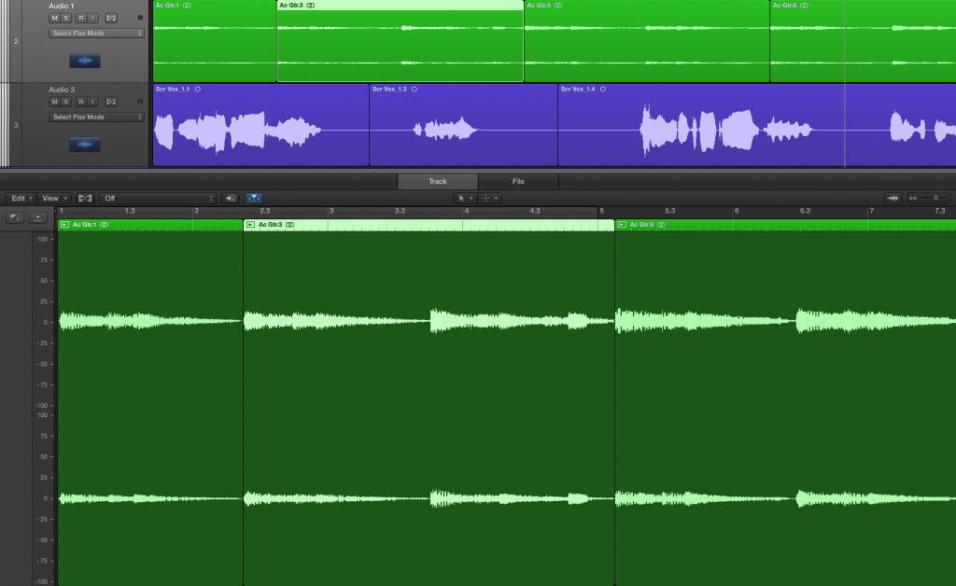This screenshot has height=586, width=956.
Task: Click the Flex icon on Audio 1
Action: pos(110,18)
